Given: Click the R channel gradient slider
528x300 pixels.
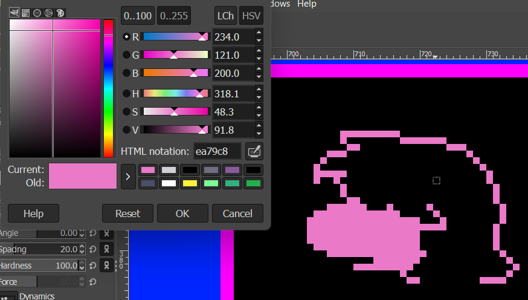Looking at the screenshot, I should [175, 37].
